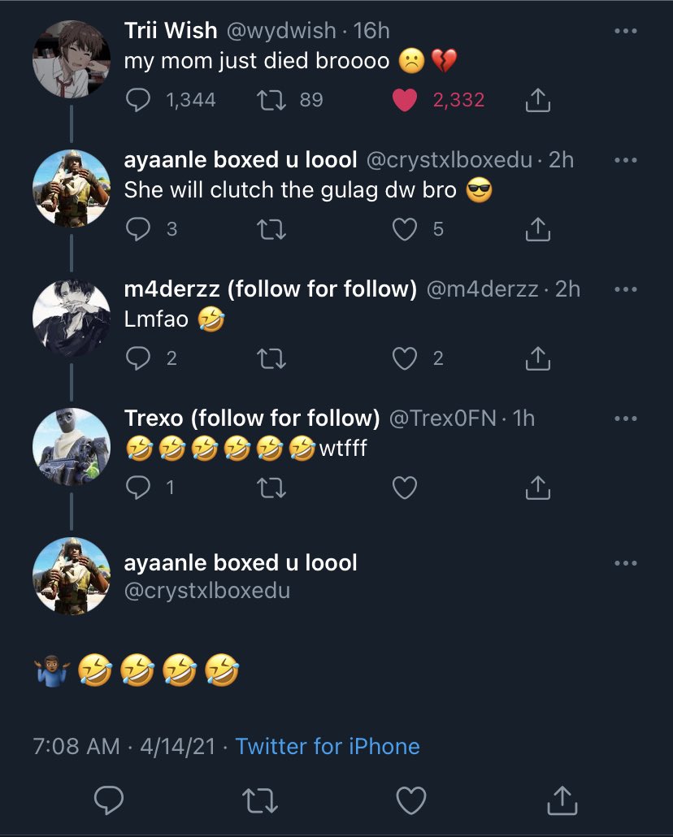Share Trexo's "wtfff" tweet
This screenshot has width=673, height=837.
[x=537, y=488]
